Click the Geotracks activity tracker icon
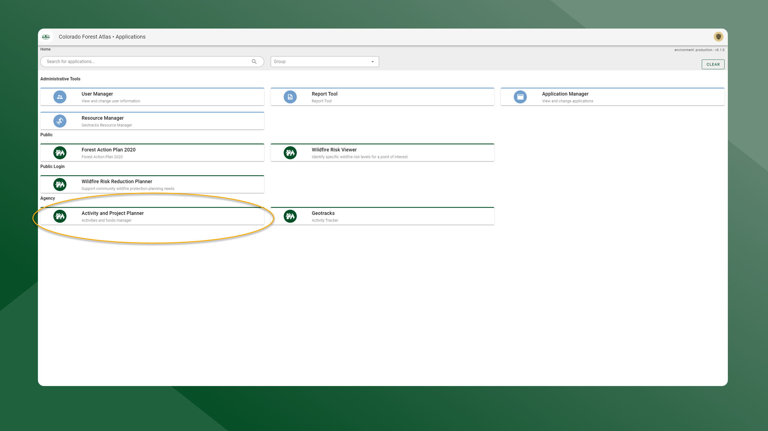 290,216
